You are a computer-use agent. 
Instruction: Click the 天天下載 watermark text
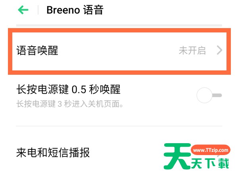click(210, 163)
